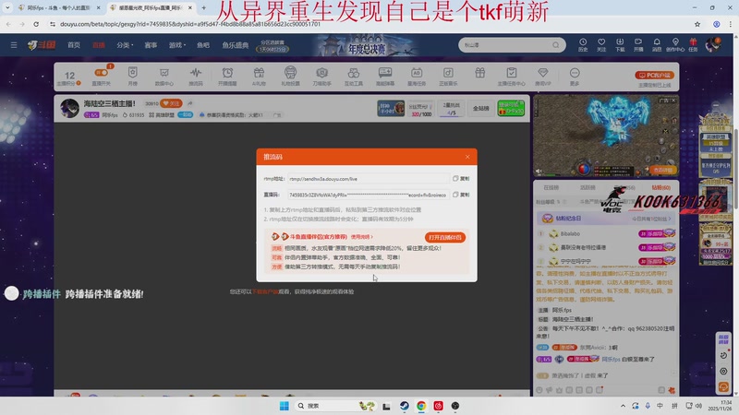This screenshot has width=739, height=415.
Task: Open the 任务 red gift icon in header
Action: [x=693, y=44]
